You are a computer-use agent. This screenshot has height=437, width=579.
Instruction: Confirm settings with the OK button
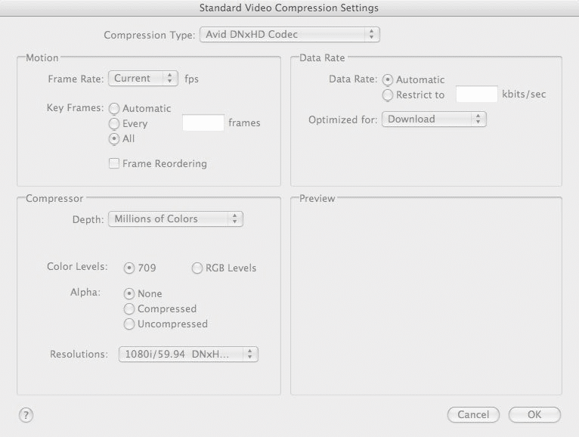tap(534, 414)
